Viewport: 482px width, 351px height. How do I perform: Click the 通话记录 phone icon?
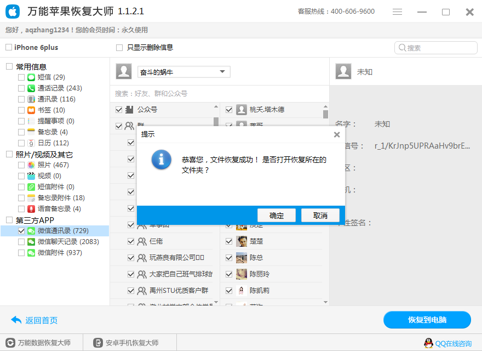(31, 88)
